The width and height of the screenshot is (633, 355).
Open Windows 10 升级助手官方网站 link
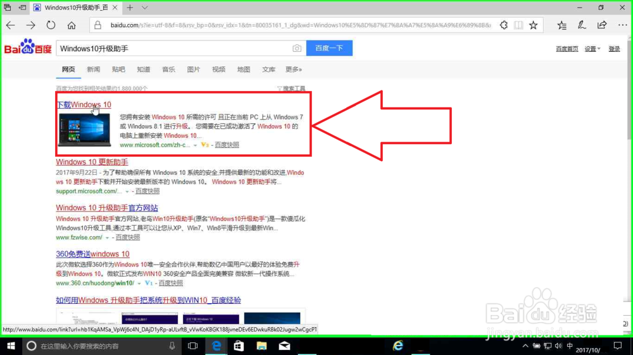tap(107, 208)
